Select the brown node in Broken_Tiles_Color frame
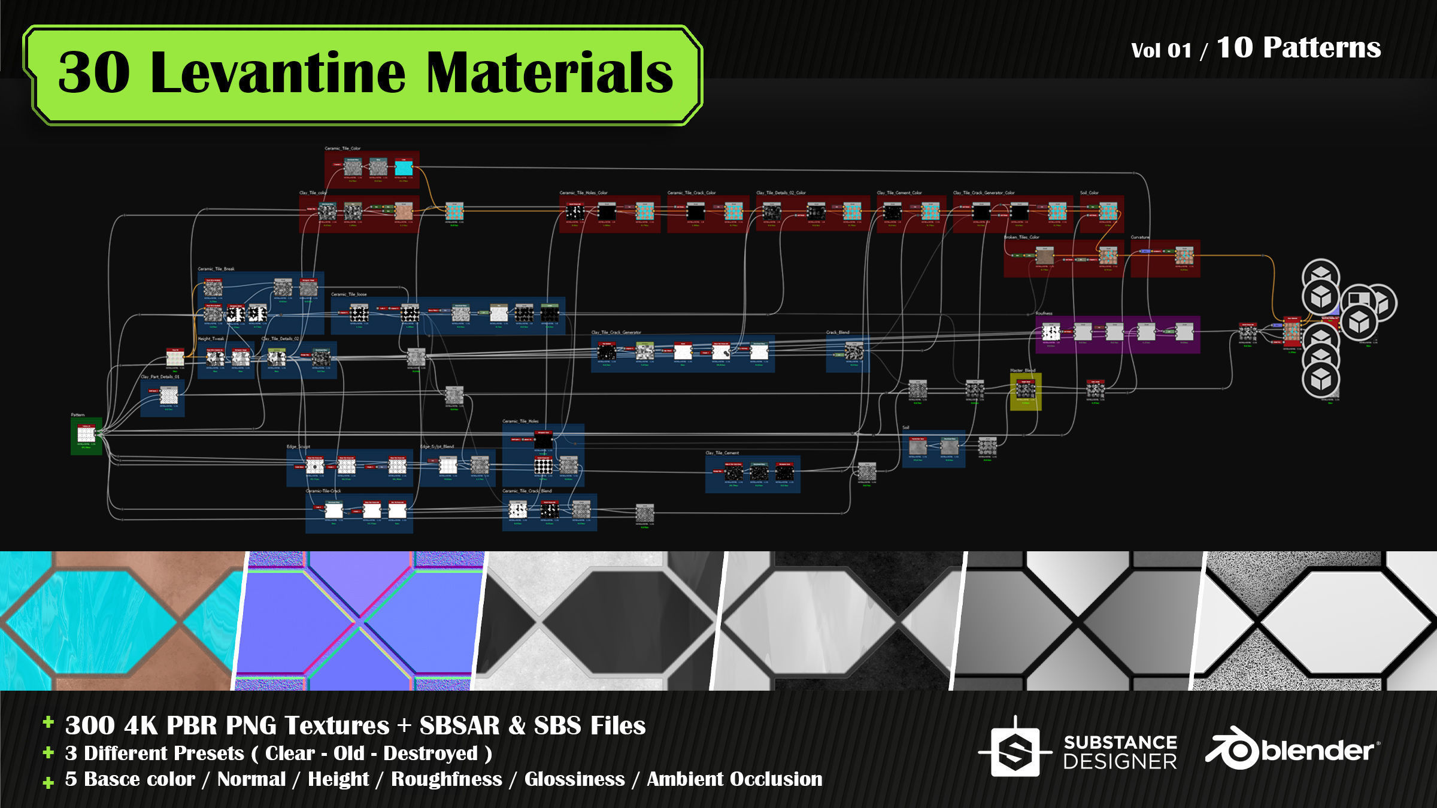The image size is (1437, 808). click(x=1044, y=256)
